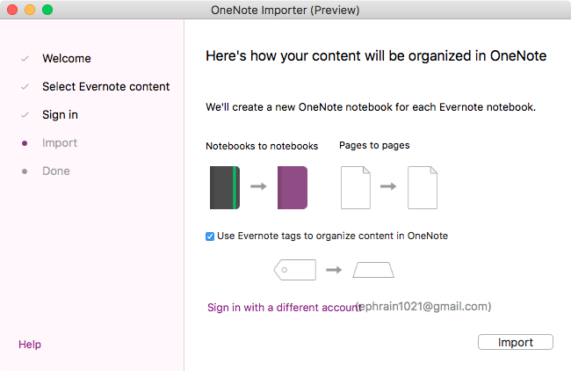Click the green fullscreen window button
Image resolution: width=571 pixels, height=371 pixels.
pyautogui.click(x=47, y=10)
